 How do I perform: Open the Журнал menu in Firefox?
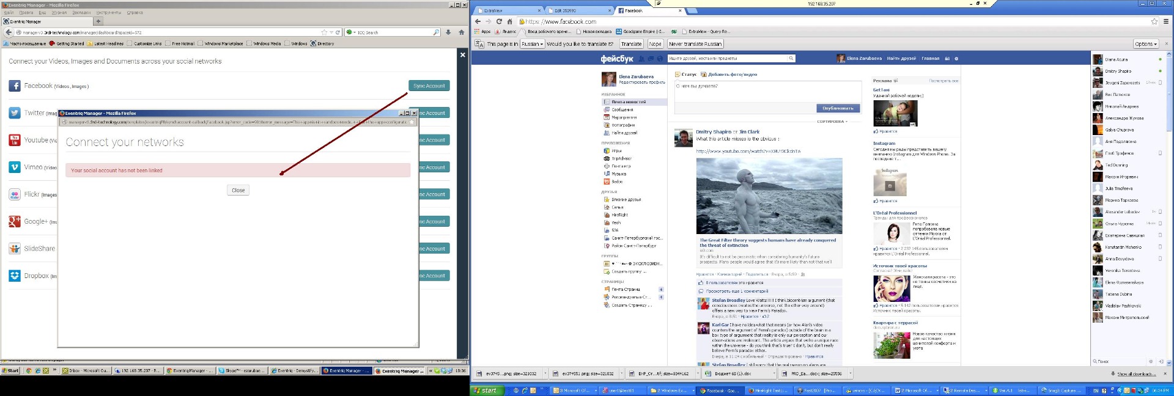tap(59, 12)
